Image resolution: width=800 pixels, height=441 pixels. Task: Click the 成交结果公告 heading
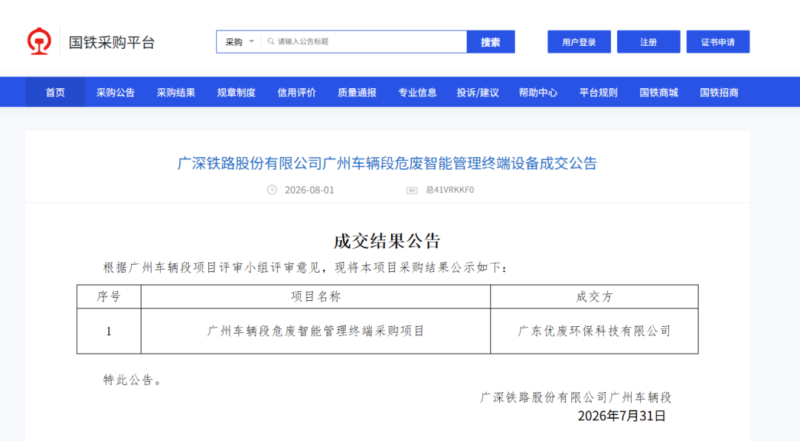pyautogui.click(x=387, y=241)
